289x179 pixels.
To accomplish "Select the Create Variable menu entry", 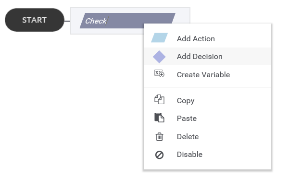I will (x=207, y=75).
